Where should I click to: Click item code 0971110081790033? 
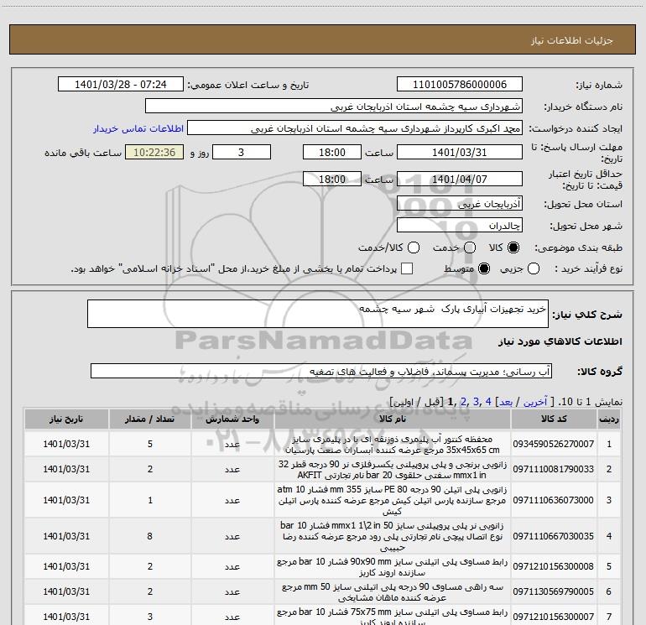(554, 469)
